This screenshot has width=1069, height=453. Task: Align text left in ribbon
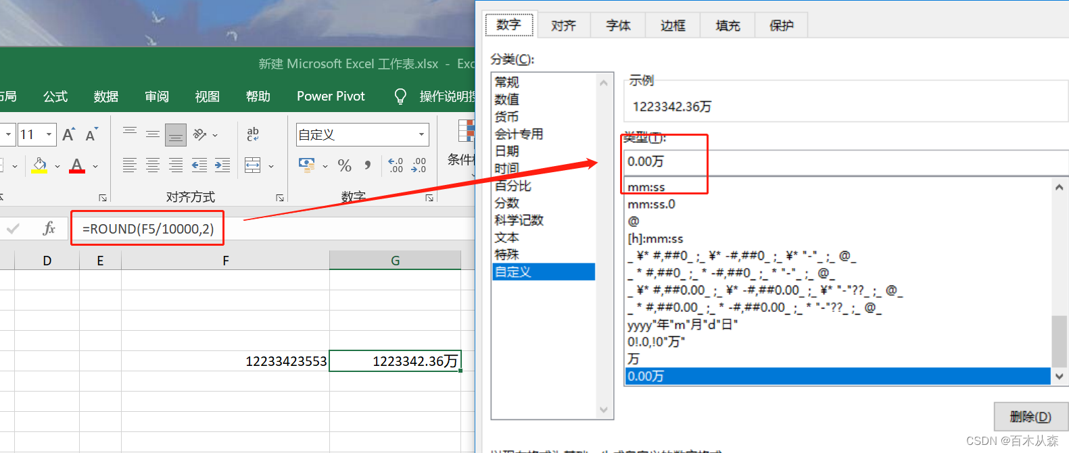[x=130, y=165]
